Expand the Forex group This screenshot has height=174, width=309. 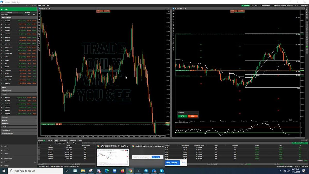click(18, 88)
